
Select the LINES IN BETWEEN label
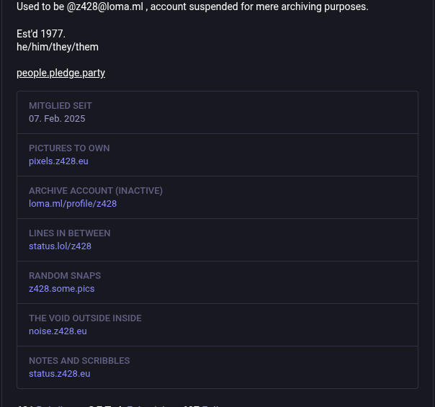[69, 233]
